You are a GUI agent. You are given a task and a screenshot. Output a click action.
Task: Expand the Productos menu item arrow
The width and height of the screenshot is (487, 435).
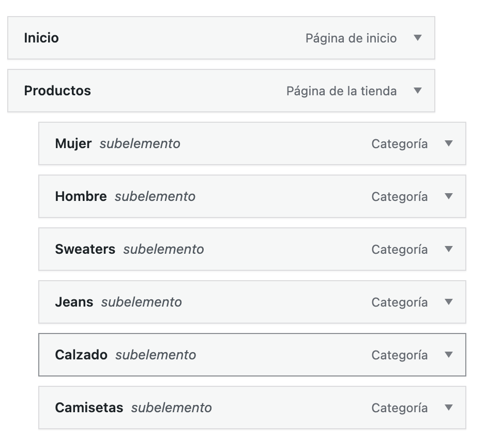point(418,91)
